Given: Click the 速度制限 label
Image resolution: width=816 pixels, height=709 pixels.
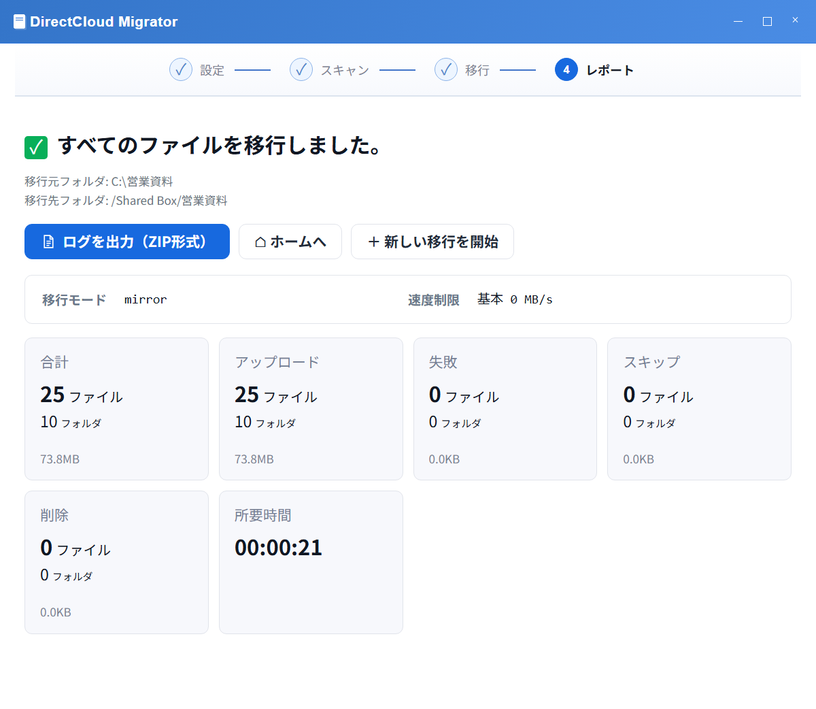Looking at the screenshot, I should coord(434,300).
